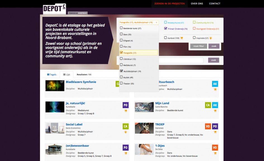Check the Erfgoed (4) option
This screenshot has width=264, height=161.
[121, 40]
